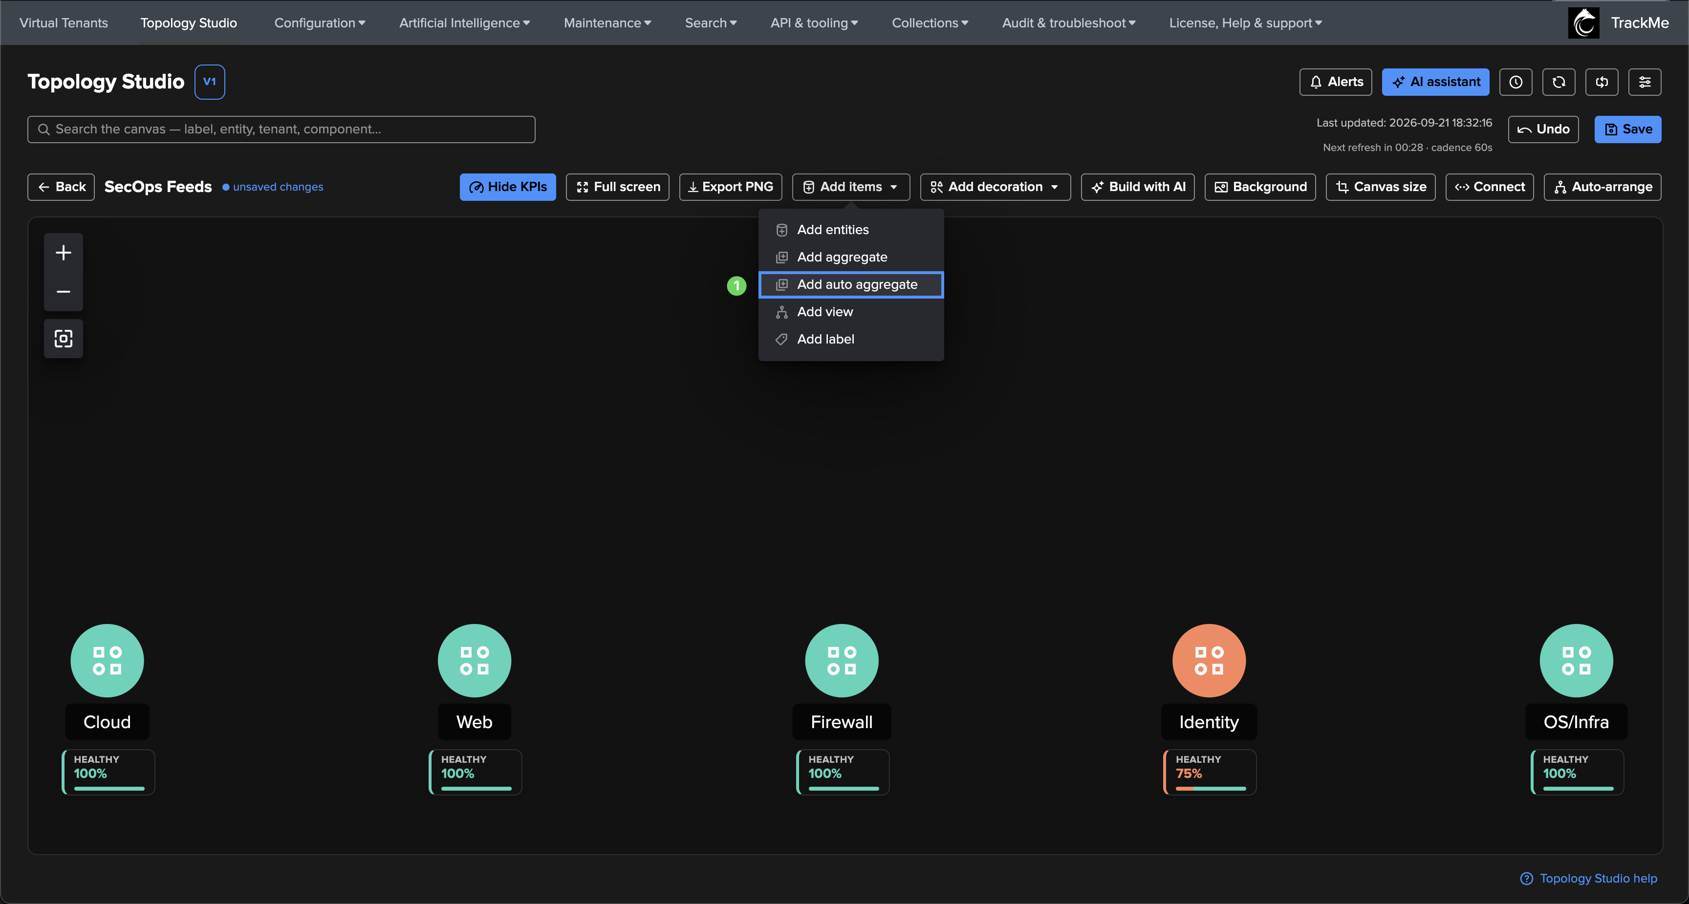
Task: Select the Cloud node circle icon
Action: coord(107,660)
